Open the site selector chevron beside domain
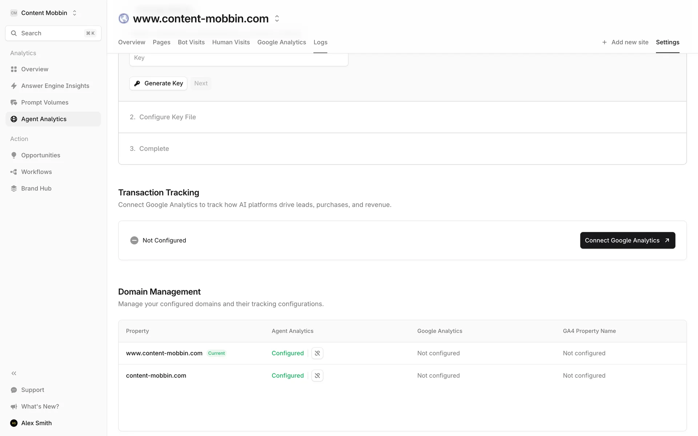The height and width of the screenshot is (436, 698). 277,19
